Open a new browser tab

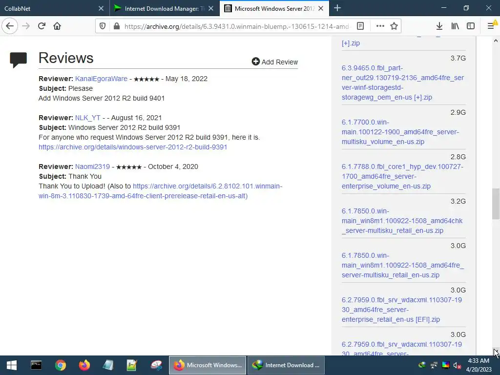tap(337, 8)
